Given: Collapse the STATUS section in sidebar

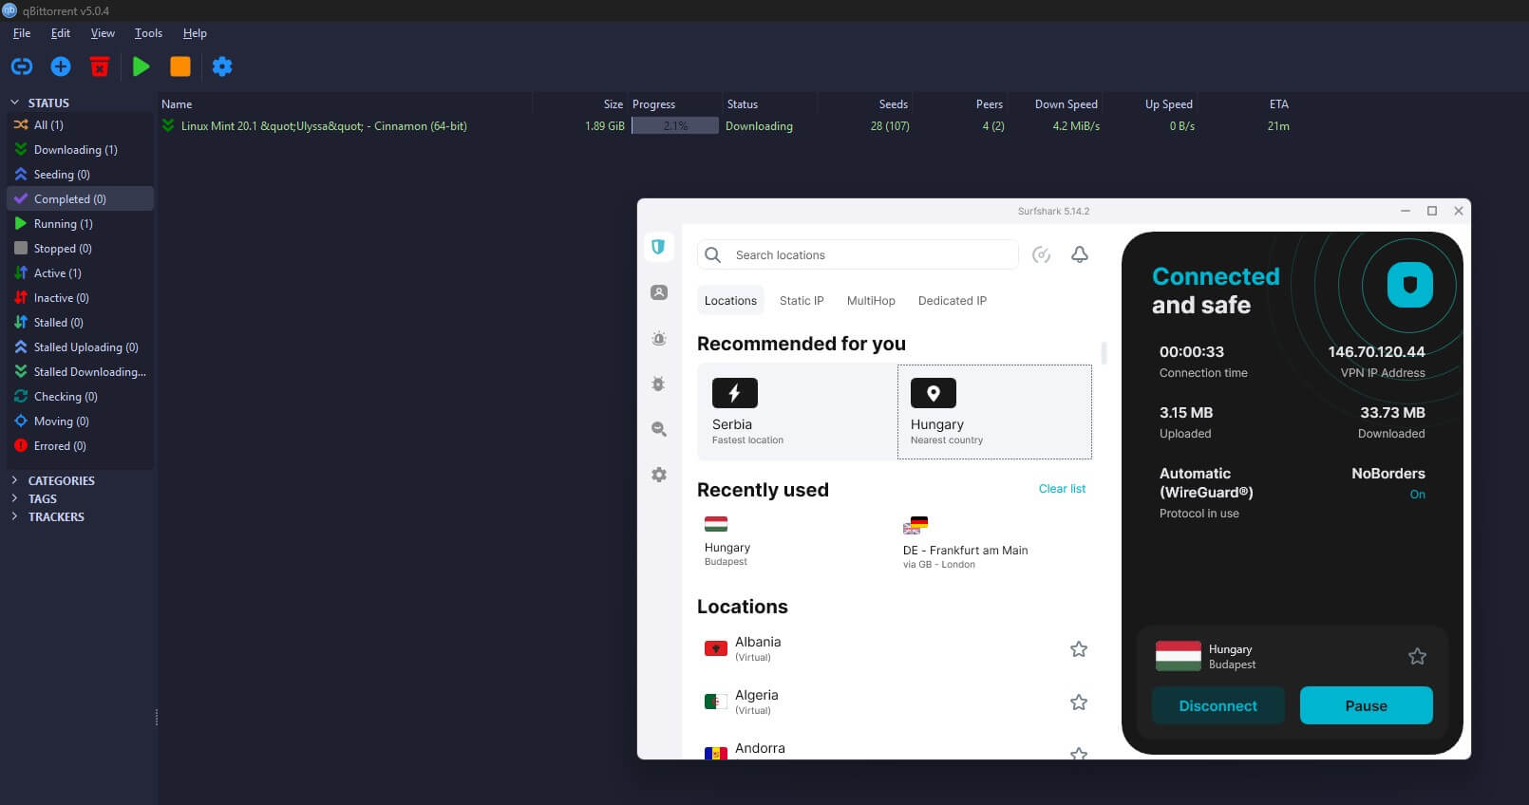Looking at the screenshot, I should coord(14,103).
